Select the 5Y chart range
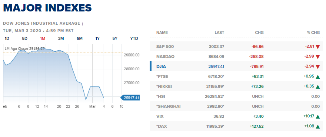 [115, 38]
